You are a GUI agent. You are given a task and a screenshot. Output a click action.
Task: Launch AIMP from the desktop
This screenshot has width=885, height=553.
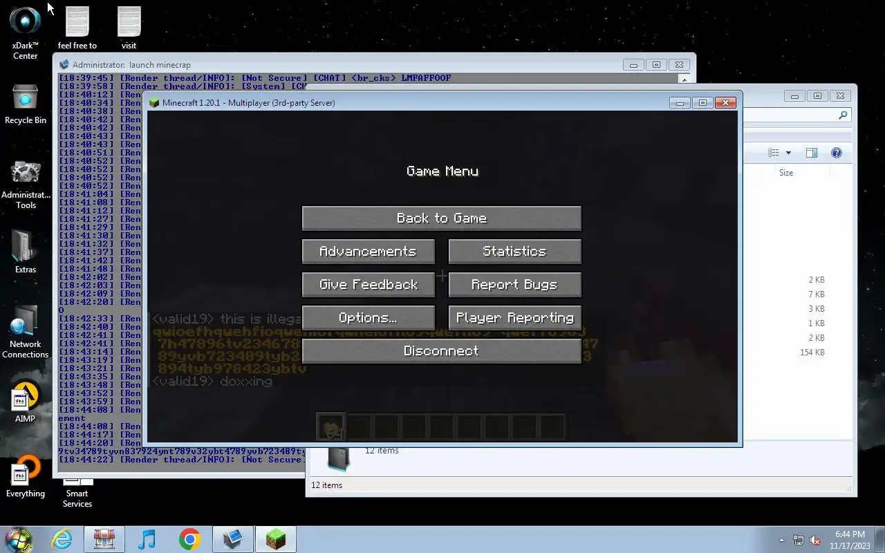[x=26, y=402]
